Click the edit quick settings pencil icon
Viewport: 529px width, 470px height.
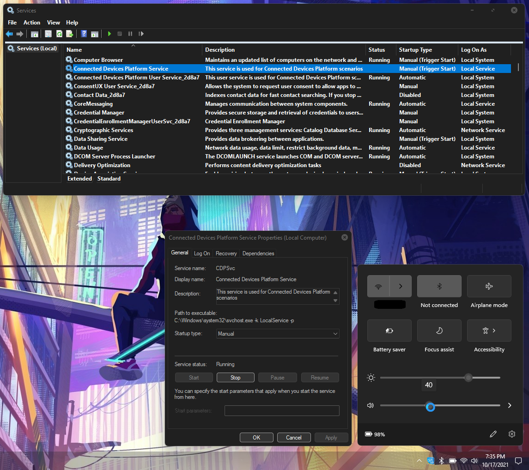[x=493, y=434]
